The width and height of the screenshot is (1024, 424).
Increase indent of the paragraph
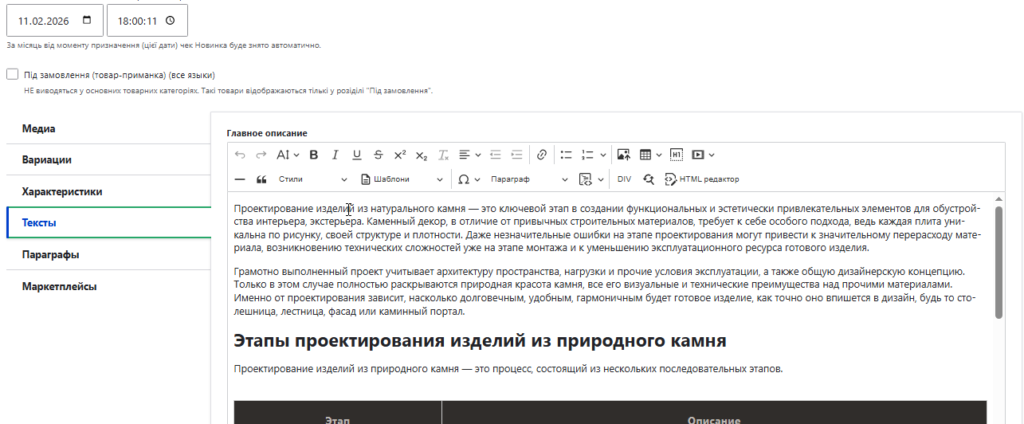click(x=517, y=155)
